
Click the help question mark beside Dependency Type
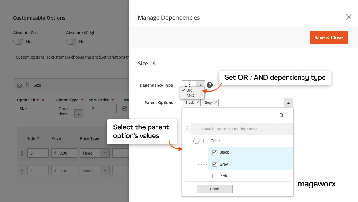(x=210, y=85)
